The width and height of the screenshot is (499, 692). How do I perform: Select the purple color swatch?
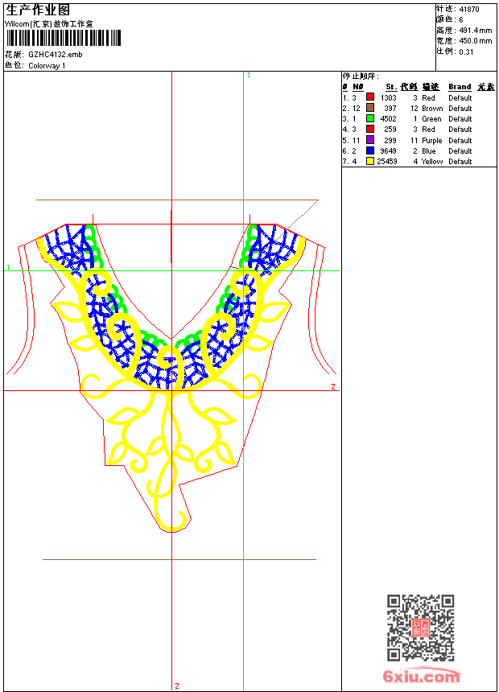[x=370, y=140]
